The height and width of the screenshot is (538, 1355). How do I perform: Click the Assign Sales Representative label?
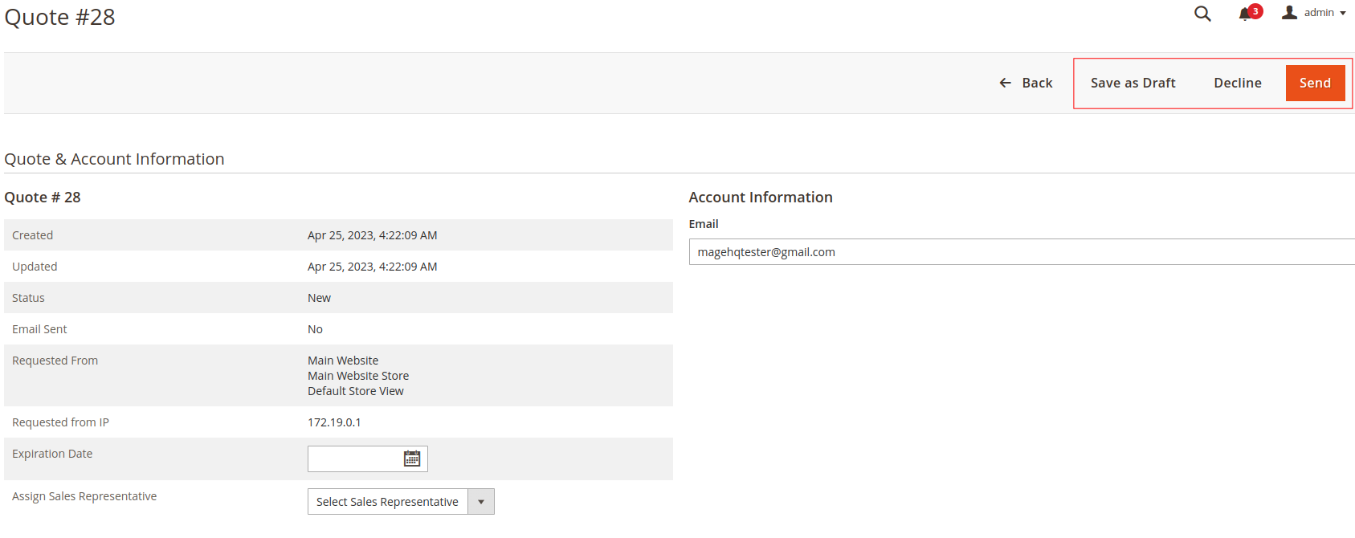[84, 496]
